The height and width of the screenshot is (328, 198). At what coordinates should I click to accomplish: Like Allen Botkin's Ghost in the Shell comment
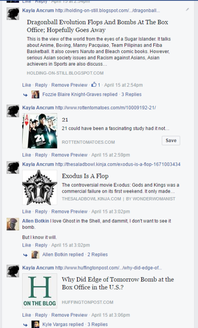pyautogui.click(x=27, y=245)
